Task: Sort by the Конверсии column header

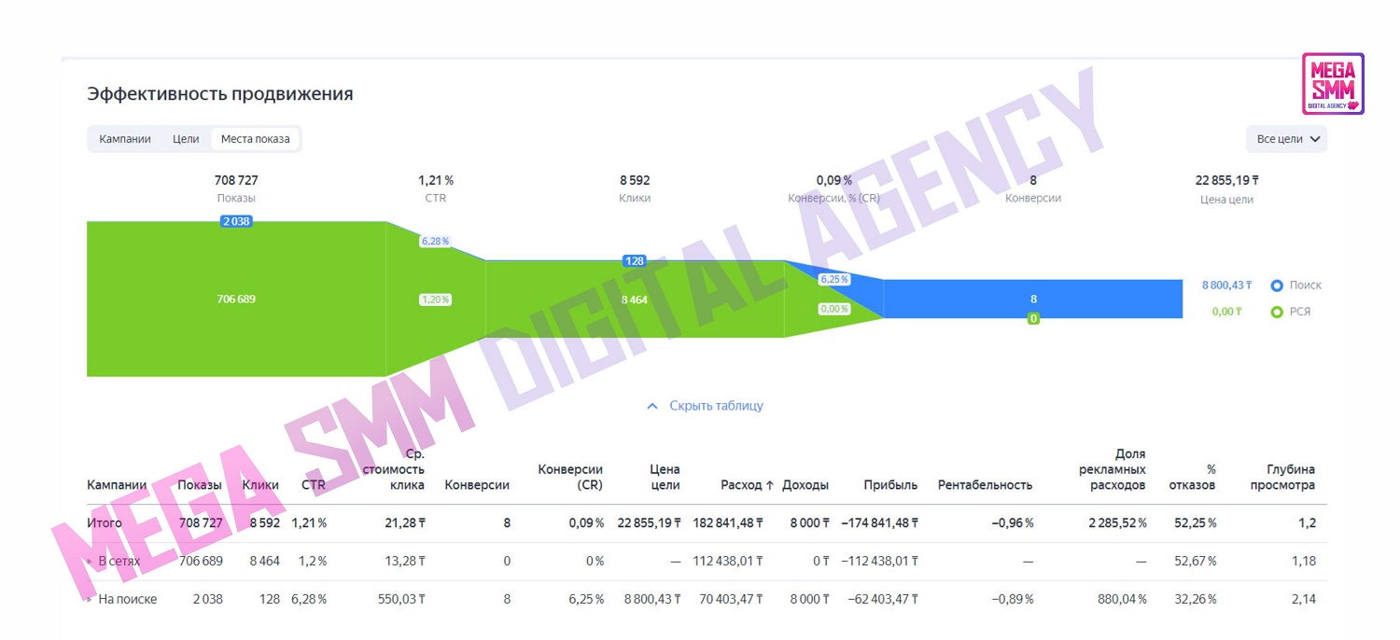Action: coord(477,485)
